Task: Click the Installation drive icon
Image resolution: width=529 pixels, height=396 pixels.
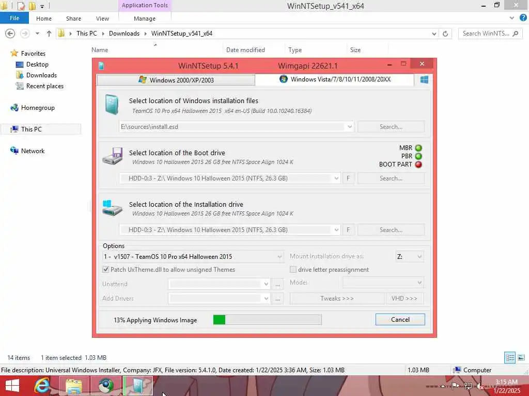Action: click(112, 208)
